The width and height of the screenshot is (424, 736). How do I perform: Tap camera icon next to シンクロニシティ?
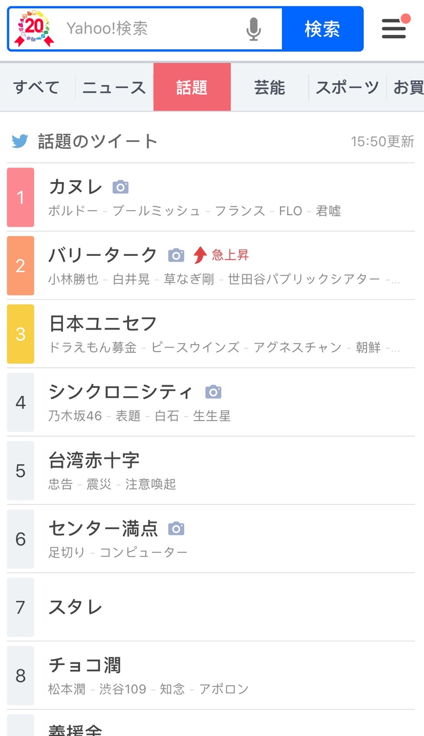213,392
